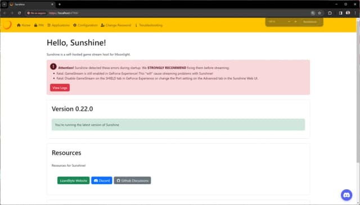Open the tab search dropdown arrow
This screenshot has width=360, height=205.
[x=4, y=4]
